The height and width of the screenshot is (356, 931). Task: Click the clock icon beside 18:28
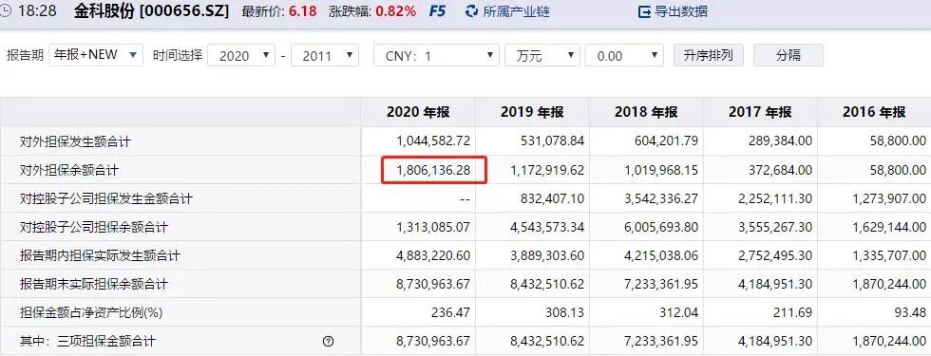point(5,10)
